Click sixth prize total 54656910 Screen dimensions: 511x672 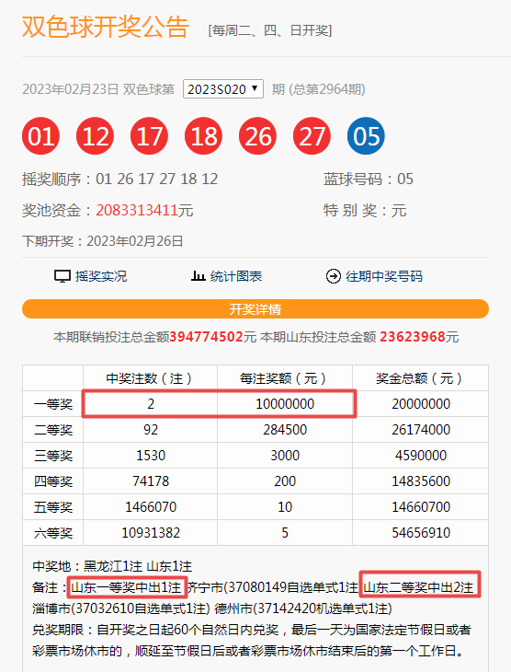click(421, 533)
